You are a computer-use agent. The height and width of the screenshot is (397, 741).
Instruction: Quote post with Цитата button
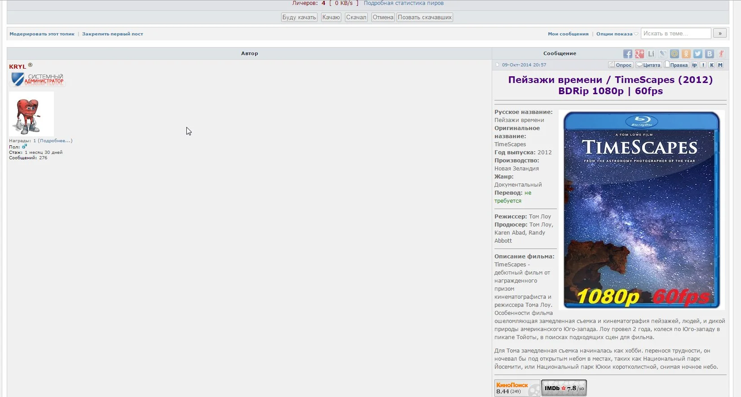tap(648, 65)
